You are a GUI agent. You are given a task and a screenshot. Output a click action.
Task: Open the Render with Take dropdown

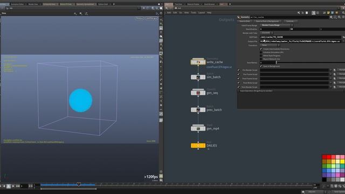tap(267, 33)
